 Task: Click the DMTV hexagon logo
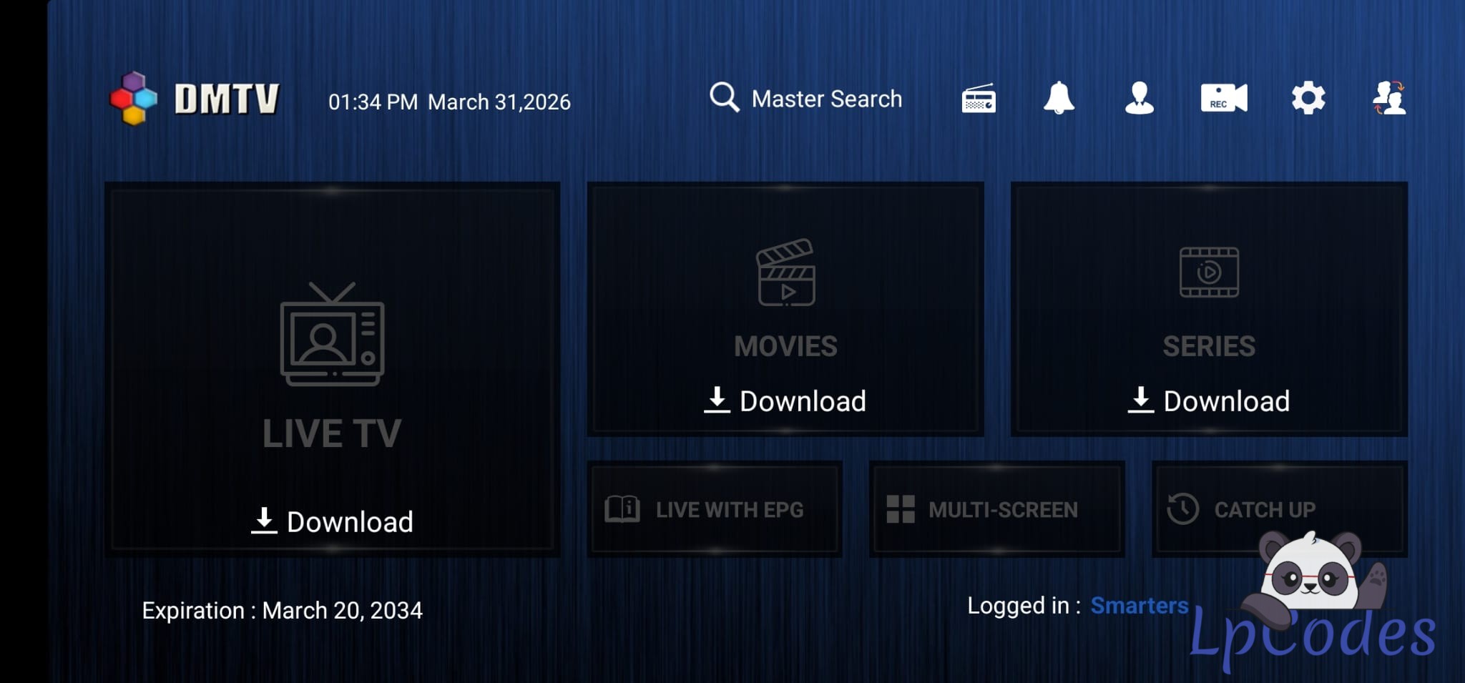coord(134,99)
